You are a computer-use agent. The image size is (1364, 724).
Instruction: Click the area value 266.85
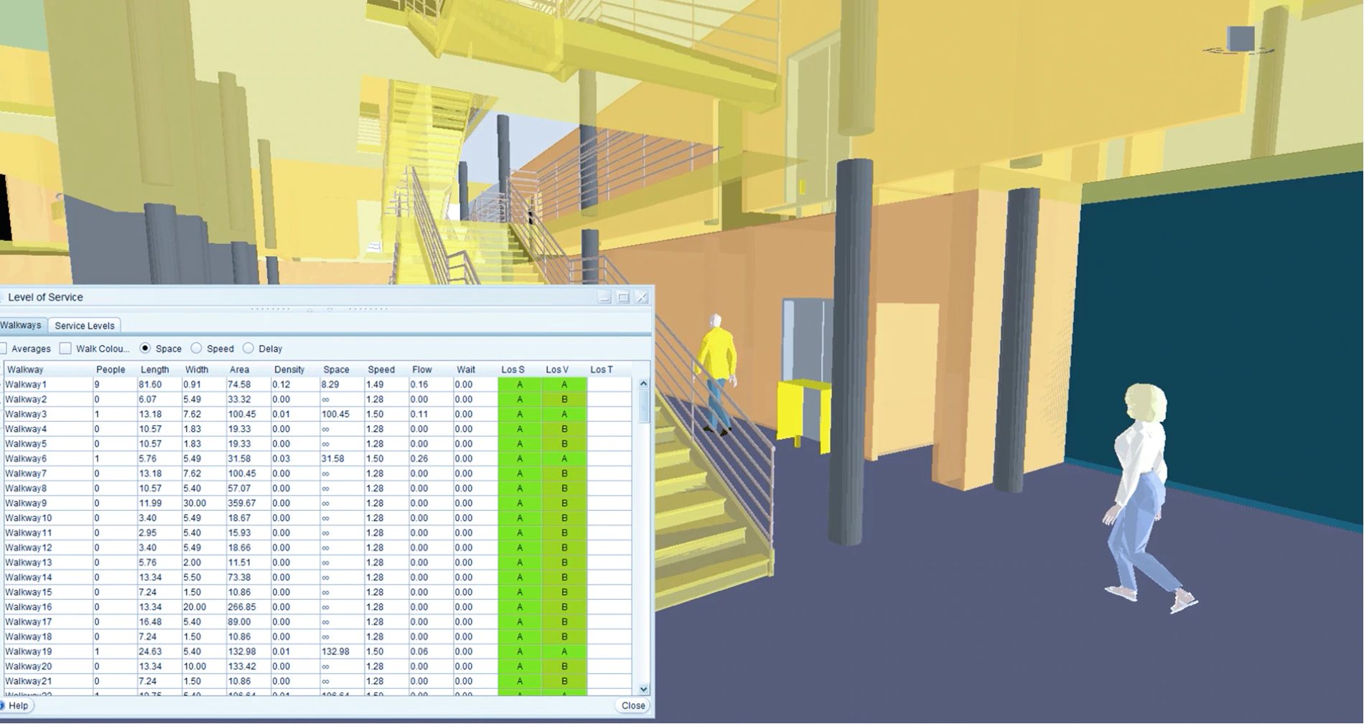point(242,607)
